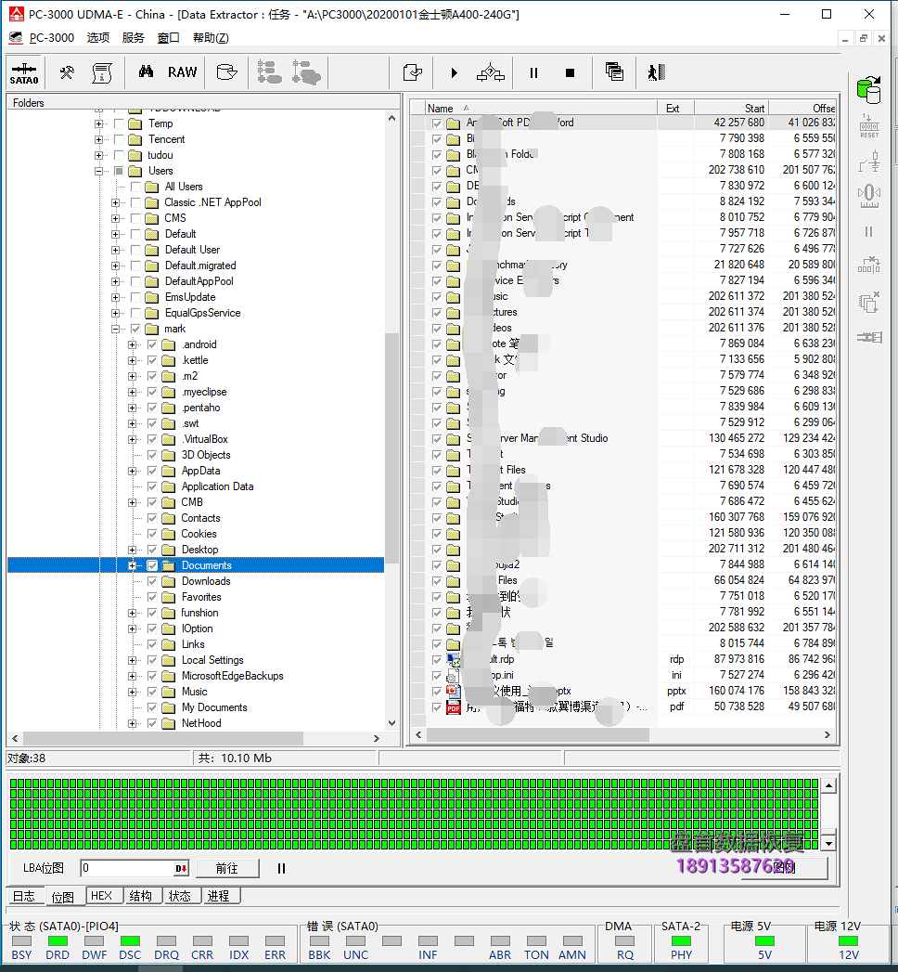Image resolution: width=898 pixels, height=972 pixels.
Task: Collapse the Users tree node
Action: tap(98, 171)
